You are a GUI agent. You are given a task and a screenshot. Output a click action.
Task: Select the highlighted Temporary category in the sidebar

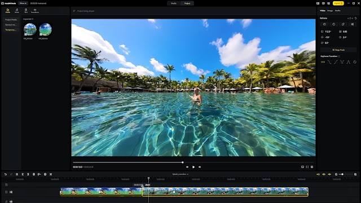coord(11,30)
